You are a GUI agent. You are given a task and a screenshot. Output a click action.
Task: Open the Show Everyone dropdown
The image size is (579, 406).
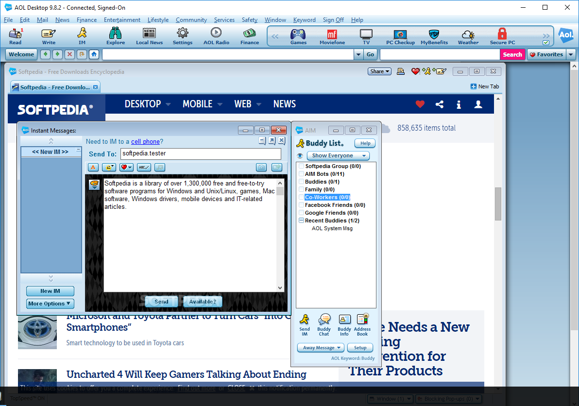[338, 155]
